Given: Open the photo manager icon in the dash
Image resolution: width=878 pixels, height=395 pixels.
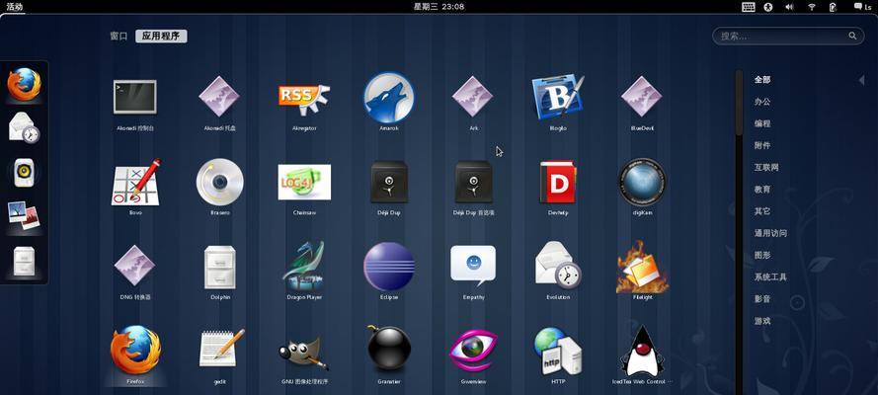Looking at the screenshot, I should pos(24,217).
